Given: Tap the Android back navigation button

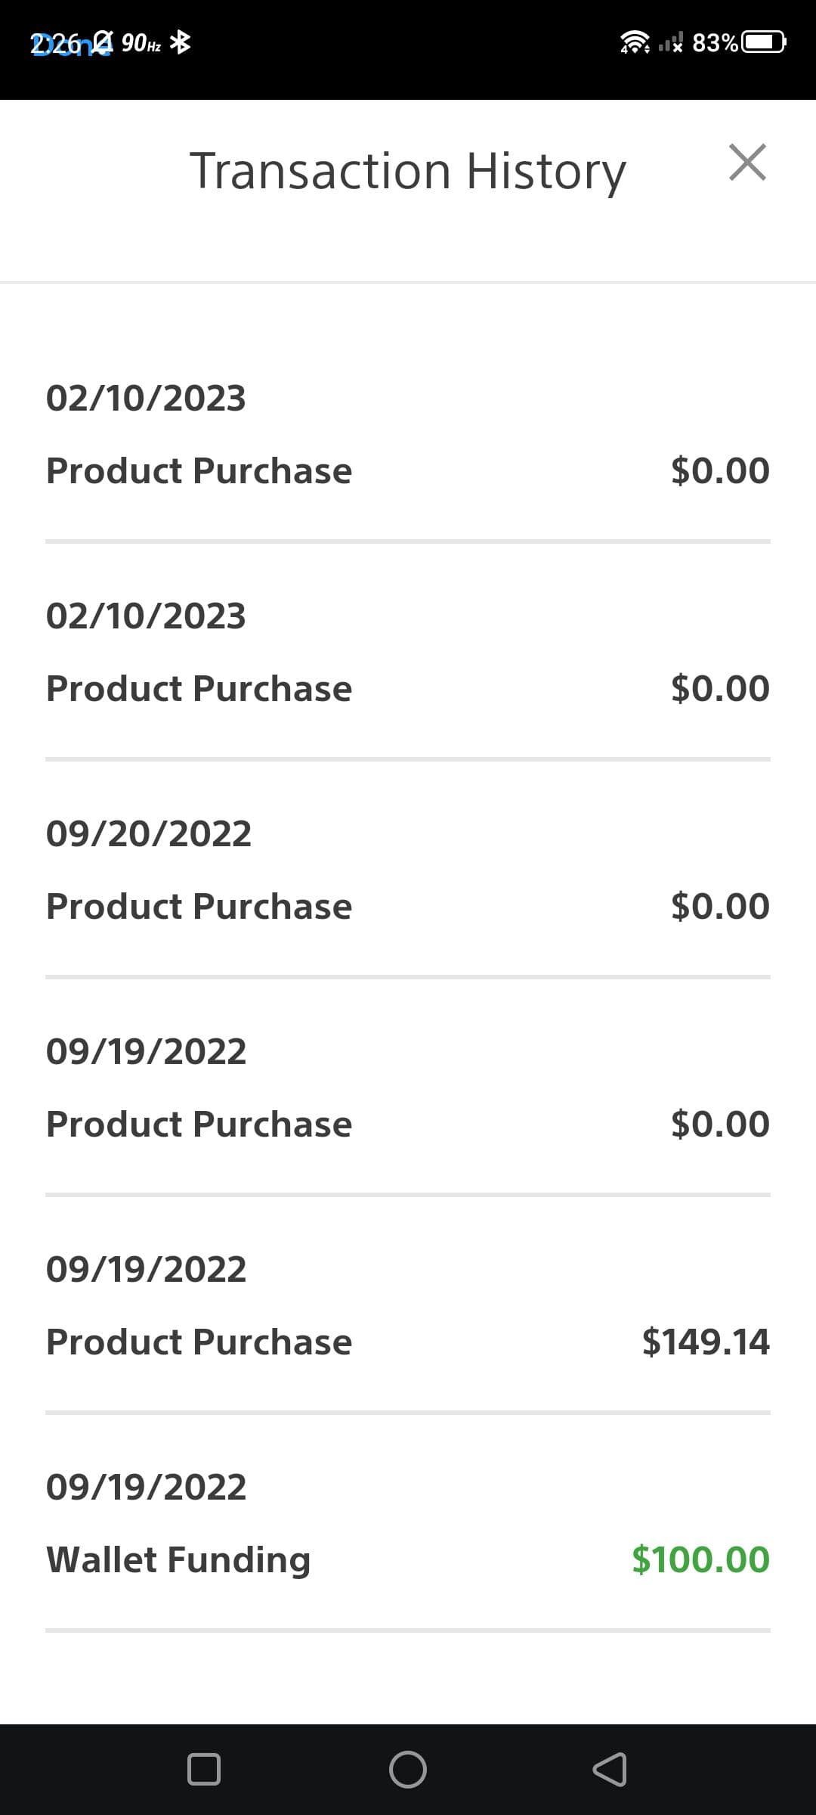Looking at the screenshot, I should tap(610, 1770).
